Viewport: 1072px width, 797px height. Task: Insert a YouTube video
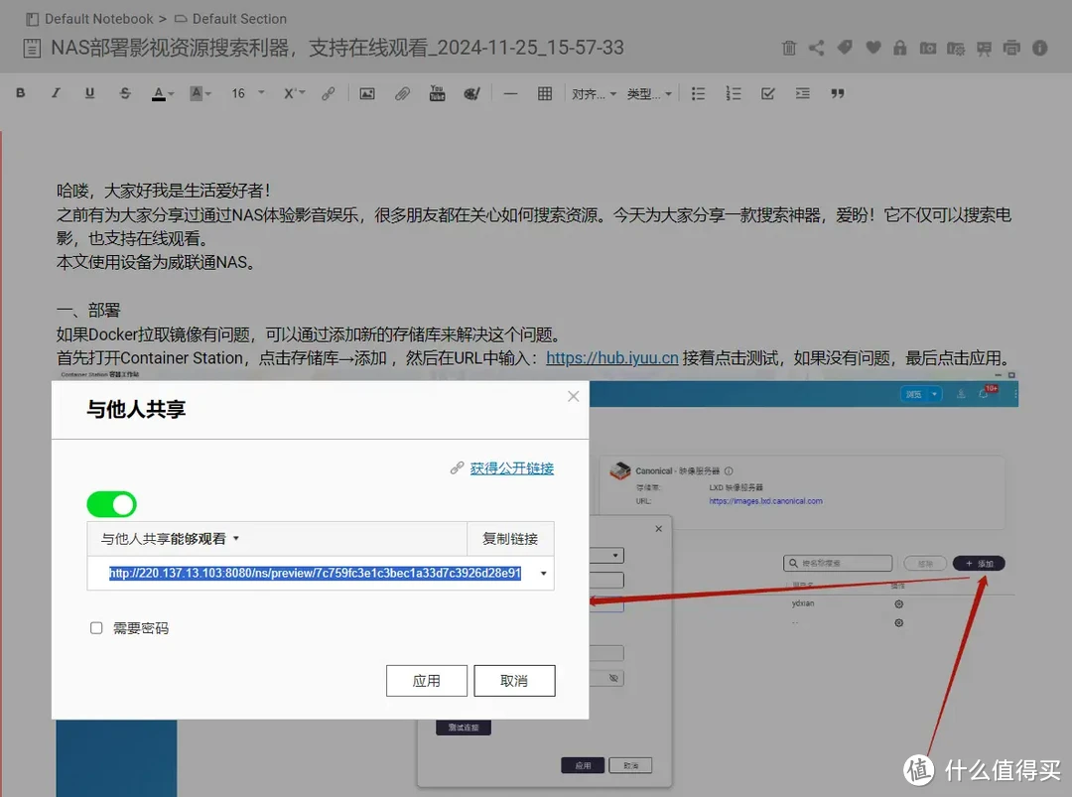point(437,92)
